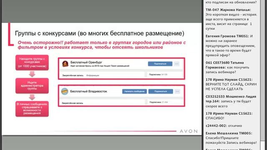
Task: Click chat message by Евгения Громова ТМ051
Action: tap(231, 46)
